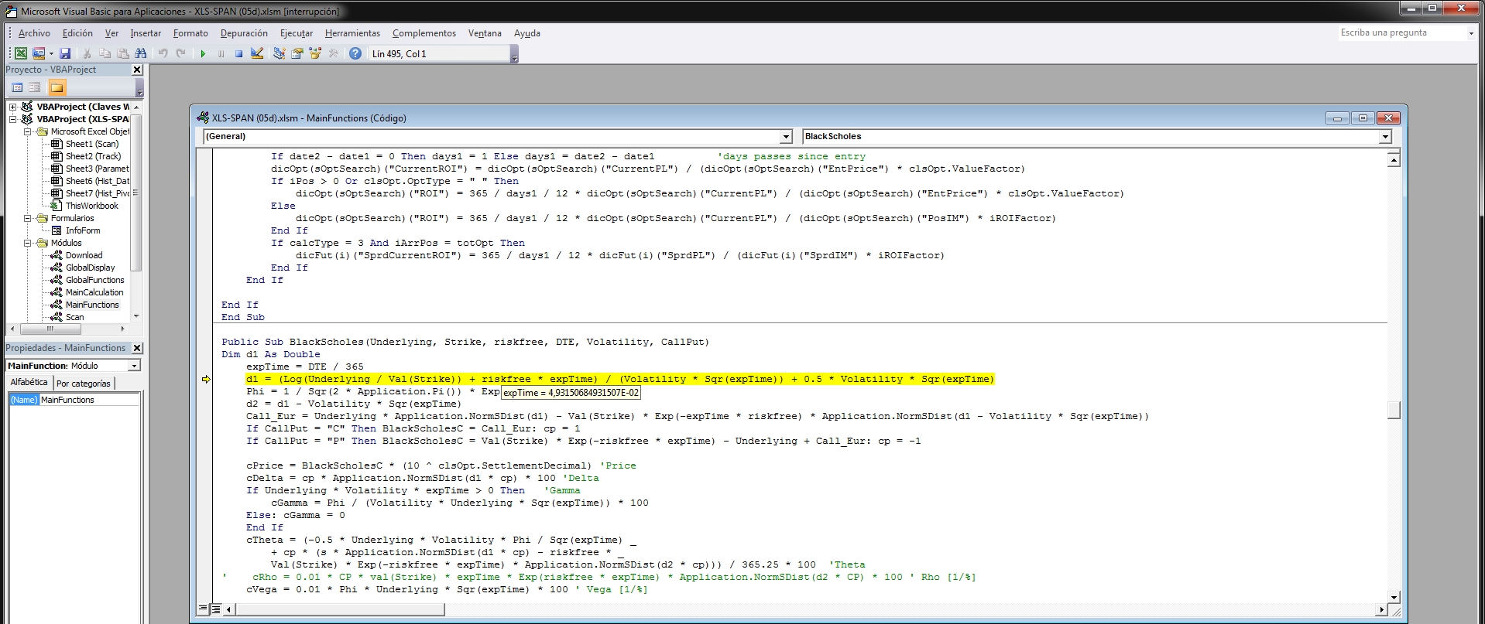Screen dimensions: 1485x624
Task: Click View Code icon in Project panel
Action: click(x=17, y=87)
